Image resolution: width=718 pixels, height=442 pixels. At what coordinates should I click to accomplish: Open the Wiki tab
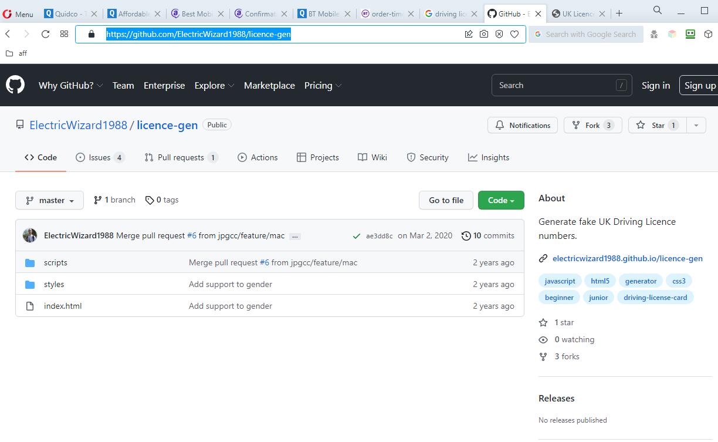point(372,157)
